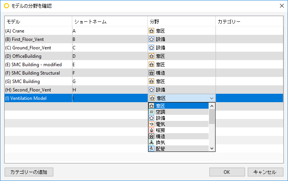288x181 pixels.
Task: Choose 構造 from the discipline dropdown list
Action: (178, 136)
